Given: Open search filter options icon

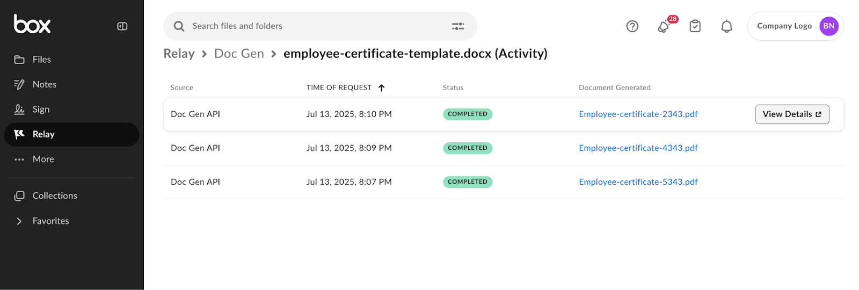Looking at the screenshot, I should coord(457,26).
